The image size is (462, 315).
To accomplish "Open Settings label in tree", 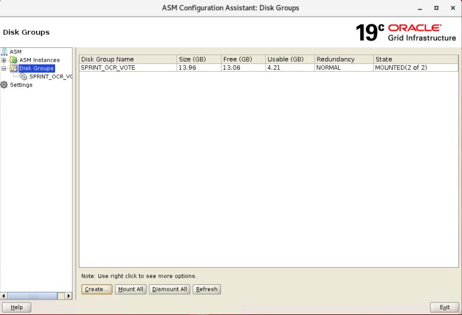I will point(21,85).
